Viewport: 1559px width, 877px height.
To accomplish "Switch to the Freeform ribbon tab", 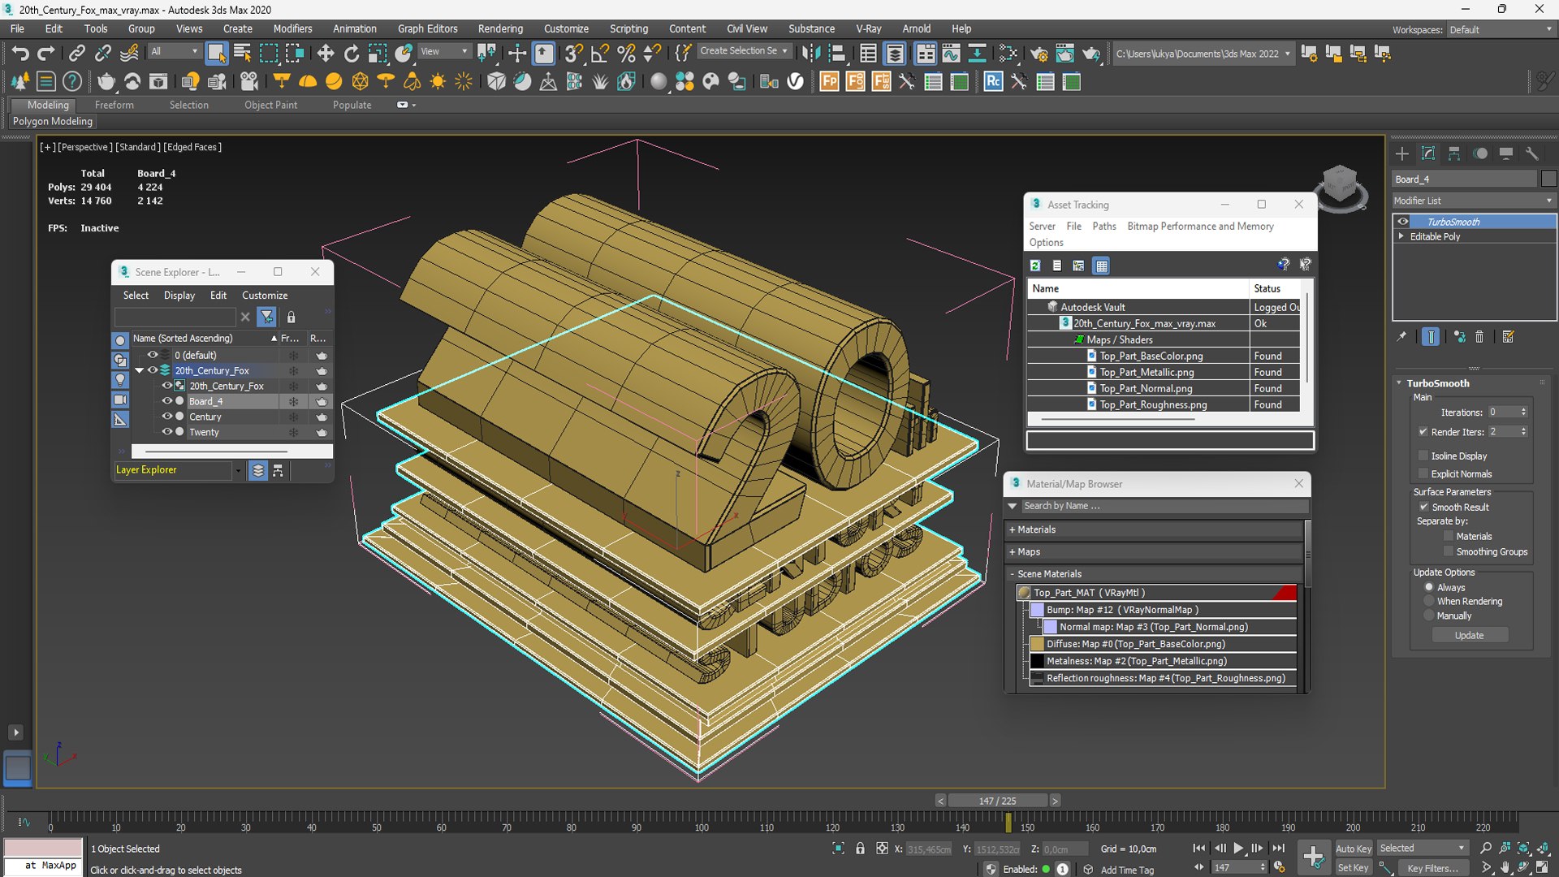I will 114,105.
